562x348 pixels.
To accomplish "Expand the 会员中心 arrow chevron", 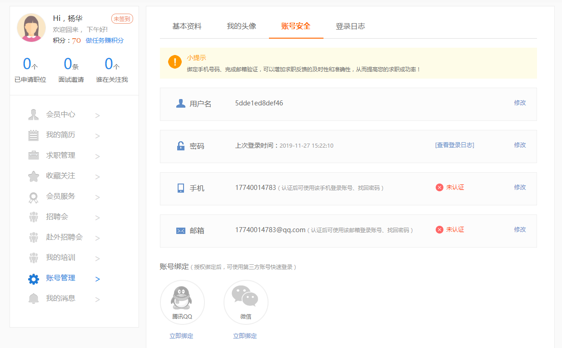I will pyautogui.click(x=97, y=115).
